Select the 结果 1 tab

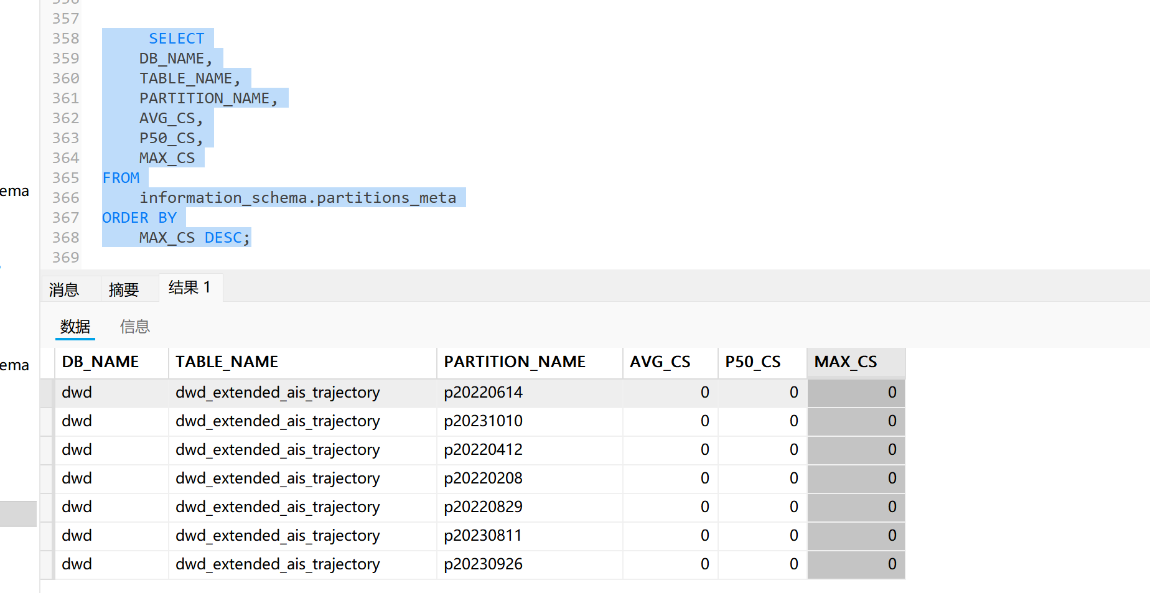[189, 287]
